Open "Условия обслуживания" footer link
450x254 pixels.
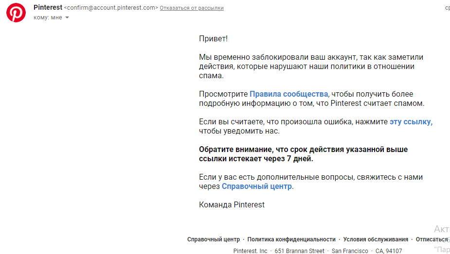[376, 239]
